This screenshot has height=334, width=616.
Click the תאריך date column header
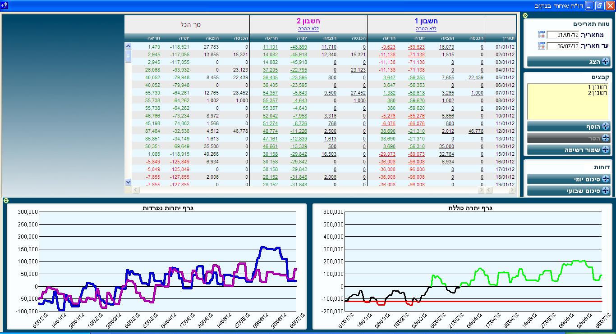tap(508, 38)
